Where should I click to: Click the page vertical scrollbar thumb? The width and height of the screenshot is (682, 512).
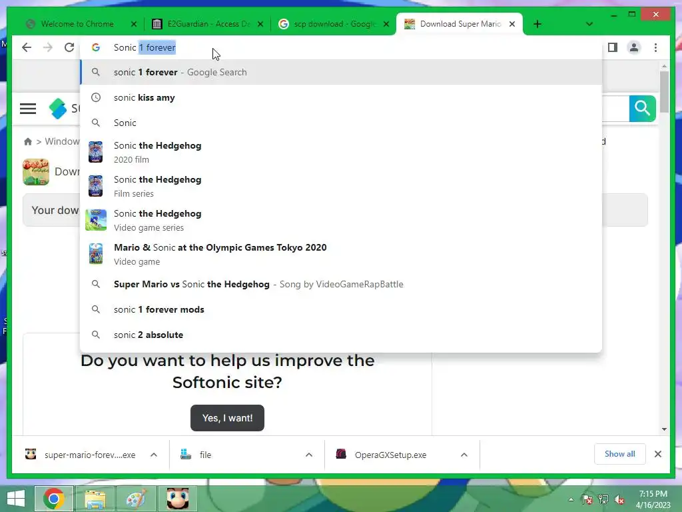pyautogui.click(x=664, y=92)
